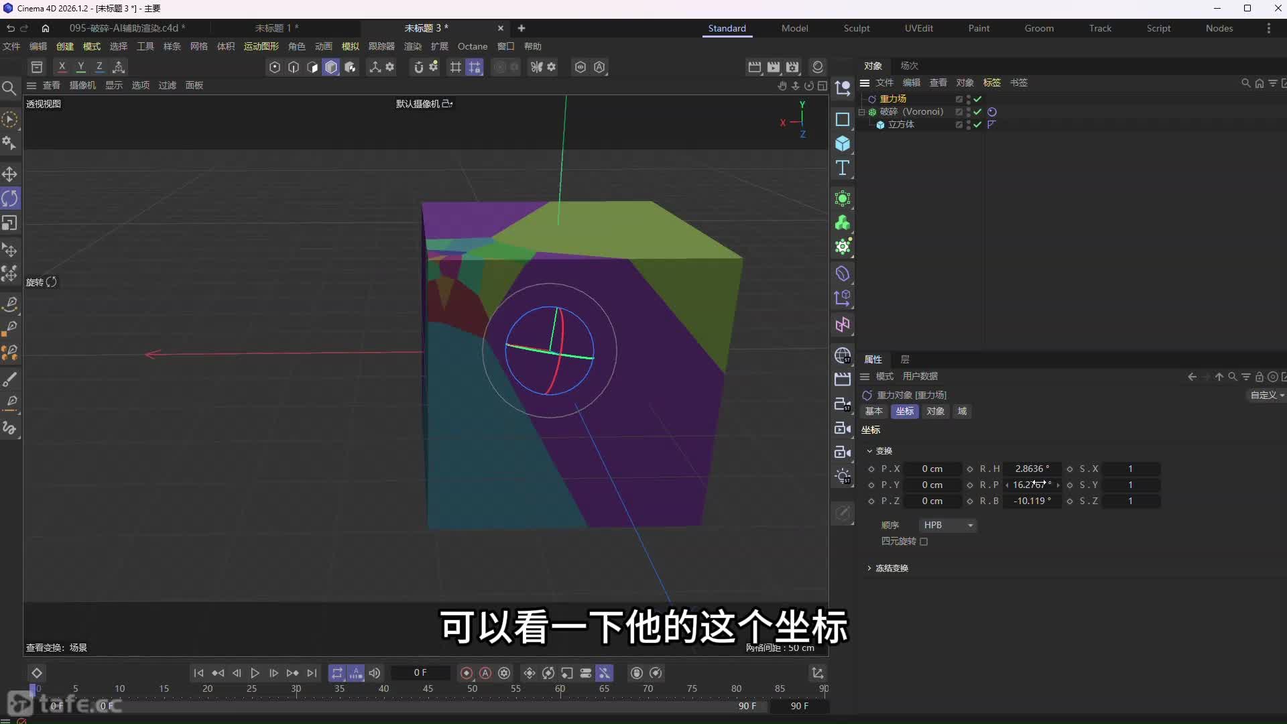Open the 运动图形 menu
Screen dimensions: 1287x724
[261, 46]
